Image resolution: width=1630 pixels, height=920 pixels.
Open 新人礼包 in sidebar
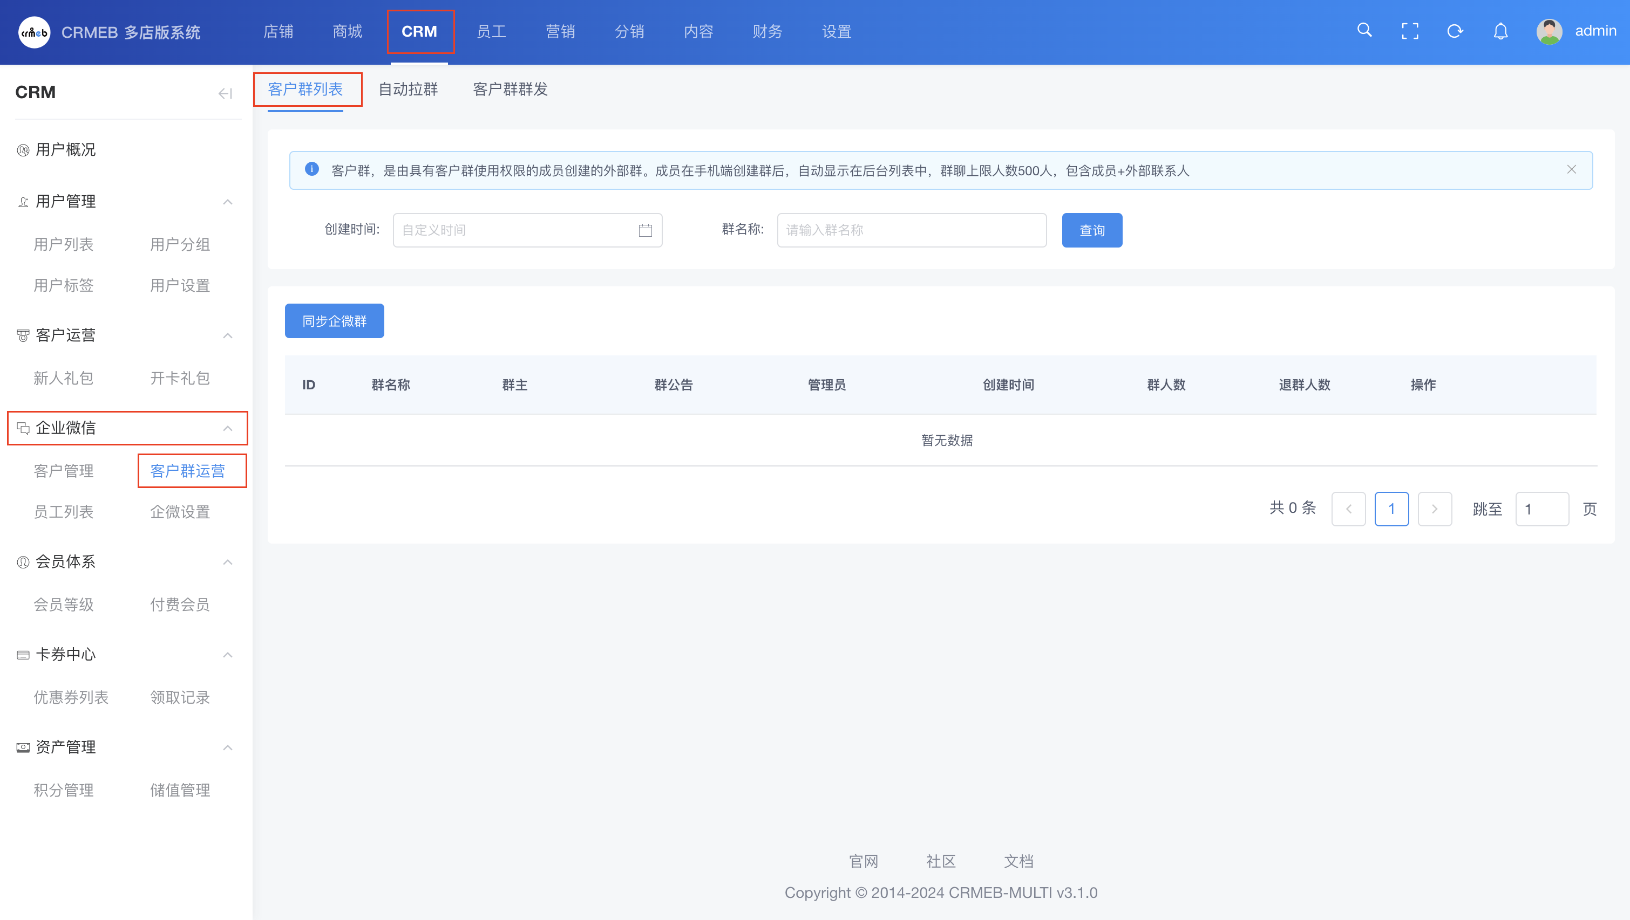pos(63,378)
